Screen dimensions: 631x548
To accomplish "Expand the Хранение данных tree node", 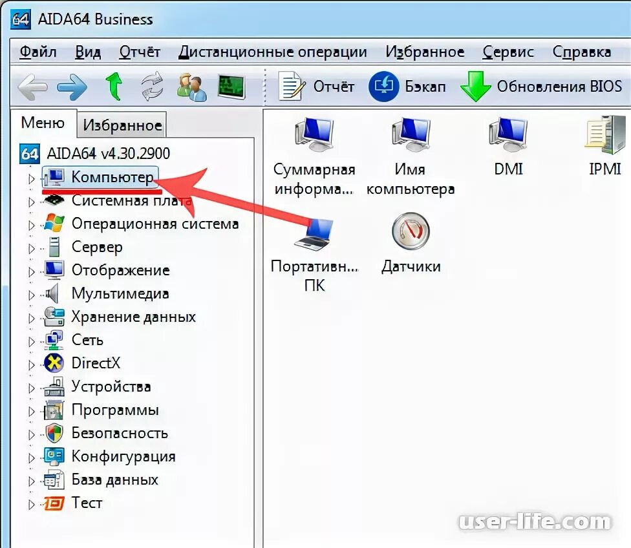I will pos(32,318).
